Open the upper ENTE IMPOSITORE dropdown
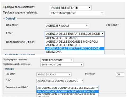 (77, 13)
